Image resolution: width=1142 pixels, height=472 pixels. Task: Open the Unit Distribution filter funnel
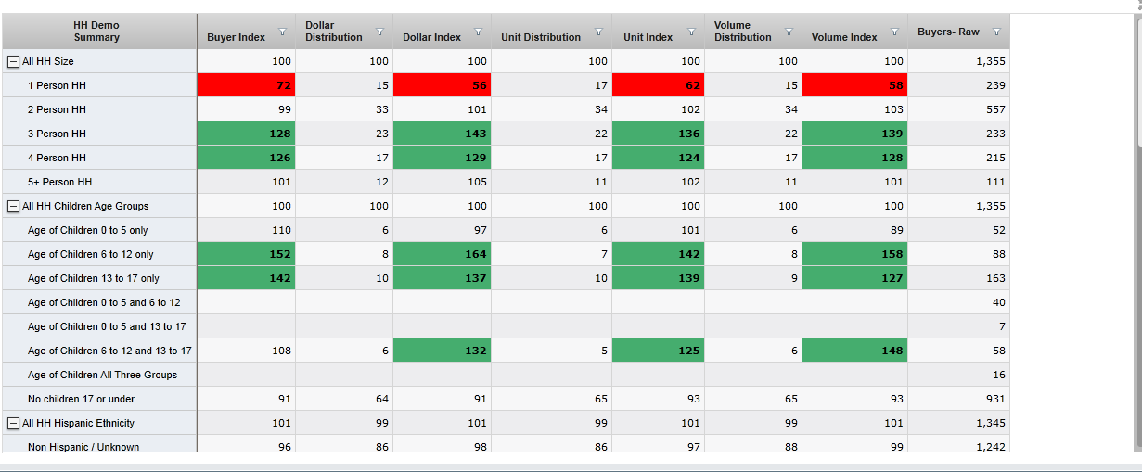point(598,32)
